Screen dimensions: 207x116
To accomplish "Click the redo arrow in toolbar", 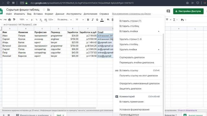I will 5,20.
